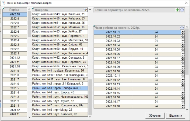Click the spinner for the 2022.10.05 row
The image size is (190, 121).
183,50
